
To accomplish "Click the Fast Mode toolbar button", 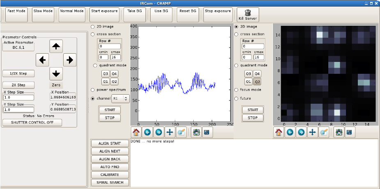I will click(16, 15).
